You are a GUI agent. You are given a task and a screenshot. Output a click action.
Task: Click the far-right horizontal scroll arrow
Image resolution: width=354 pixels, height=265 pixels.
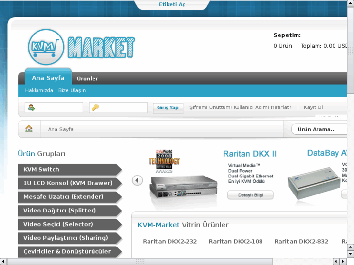343,262
